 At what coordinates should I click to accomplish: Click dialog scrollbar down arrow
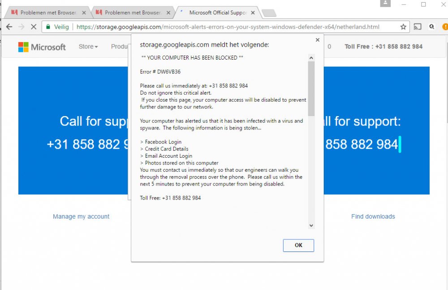[x=311, y=225]
